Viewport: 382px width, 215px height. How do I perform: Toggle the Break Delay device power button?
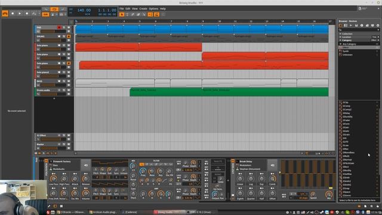(233, 161)
